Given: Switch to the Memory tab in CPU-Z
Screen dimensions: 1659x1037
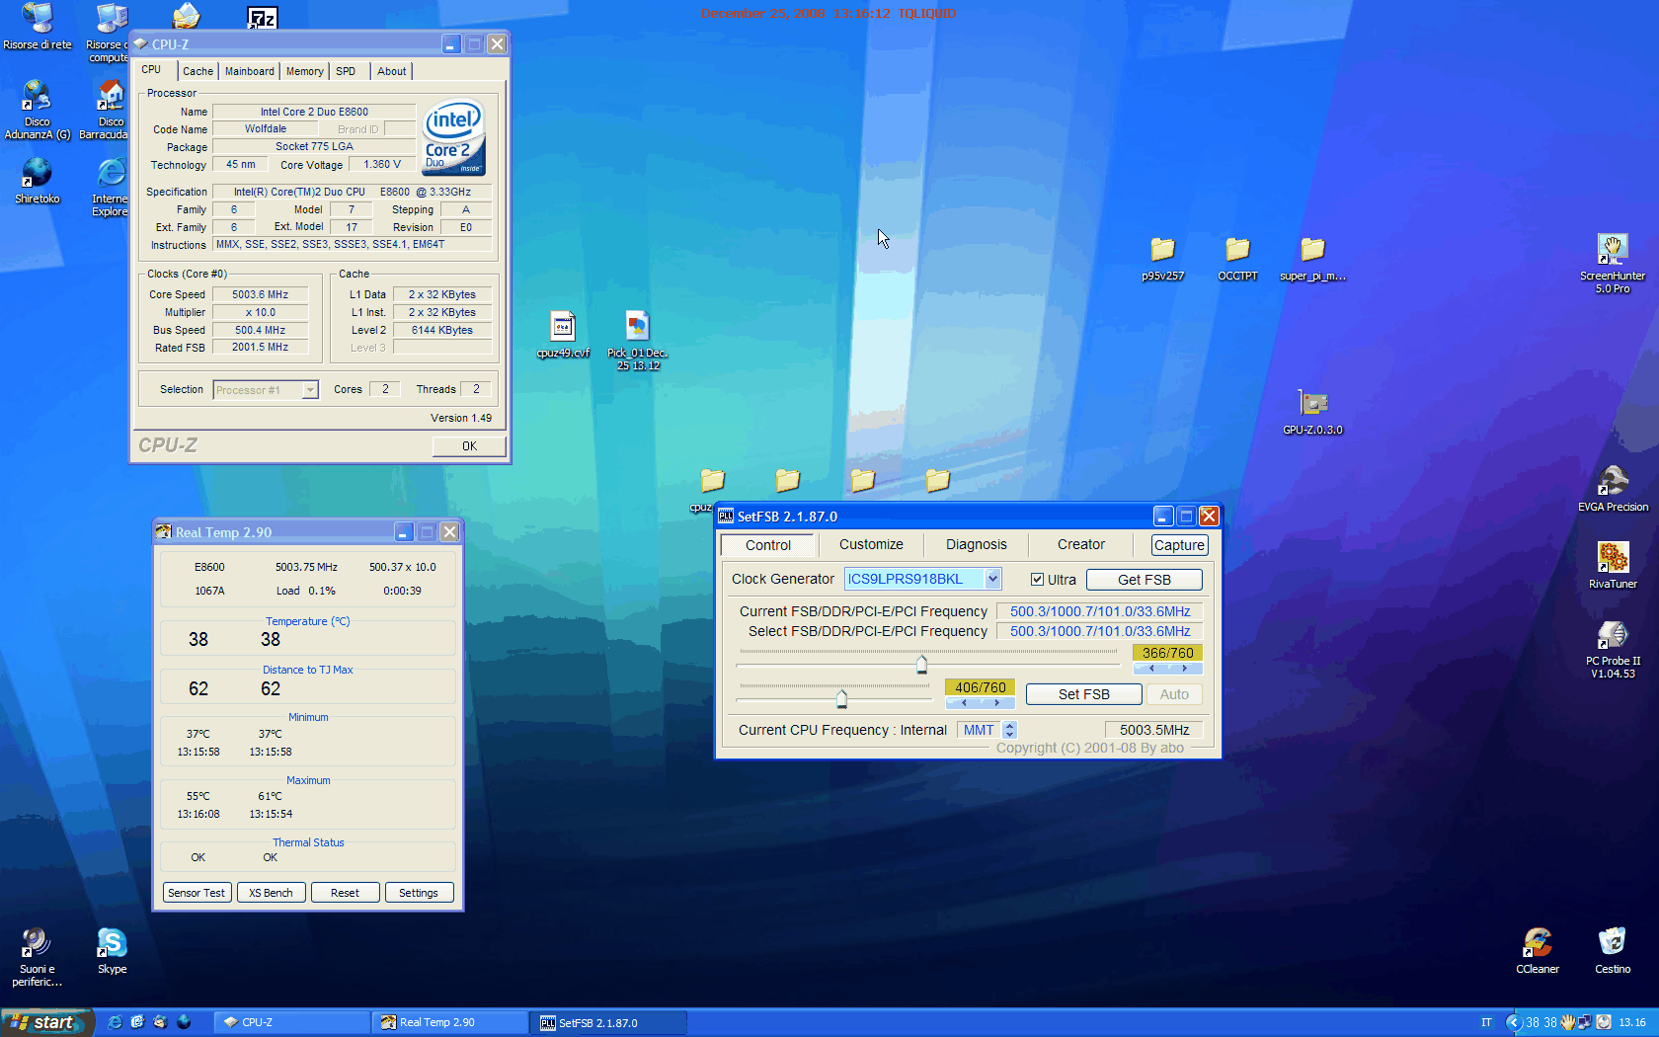Looking at the screenshot, I should [x=304, y=71].
